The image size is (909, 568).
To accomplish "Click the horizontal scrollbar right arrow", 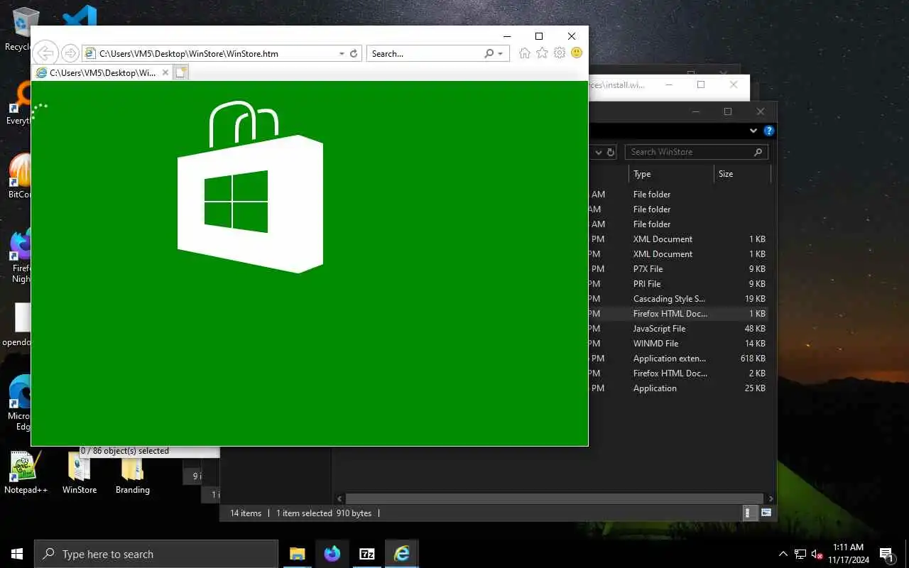I will (771, 499).
